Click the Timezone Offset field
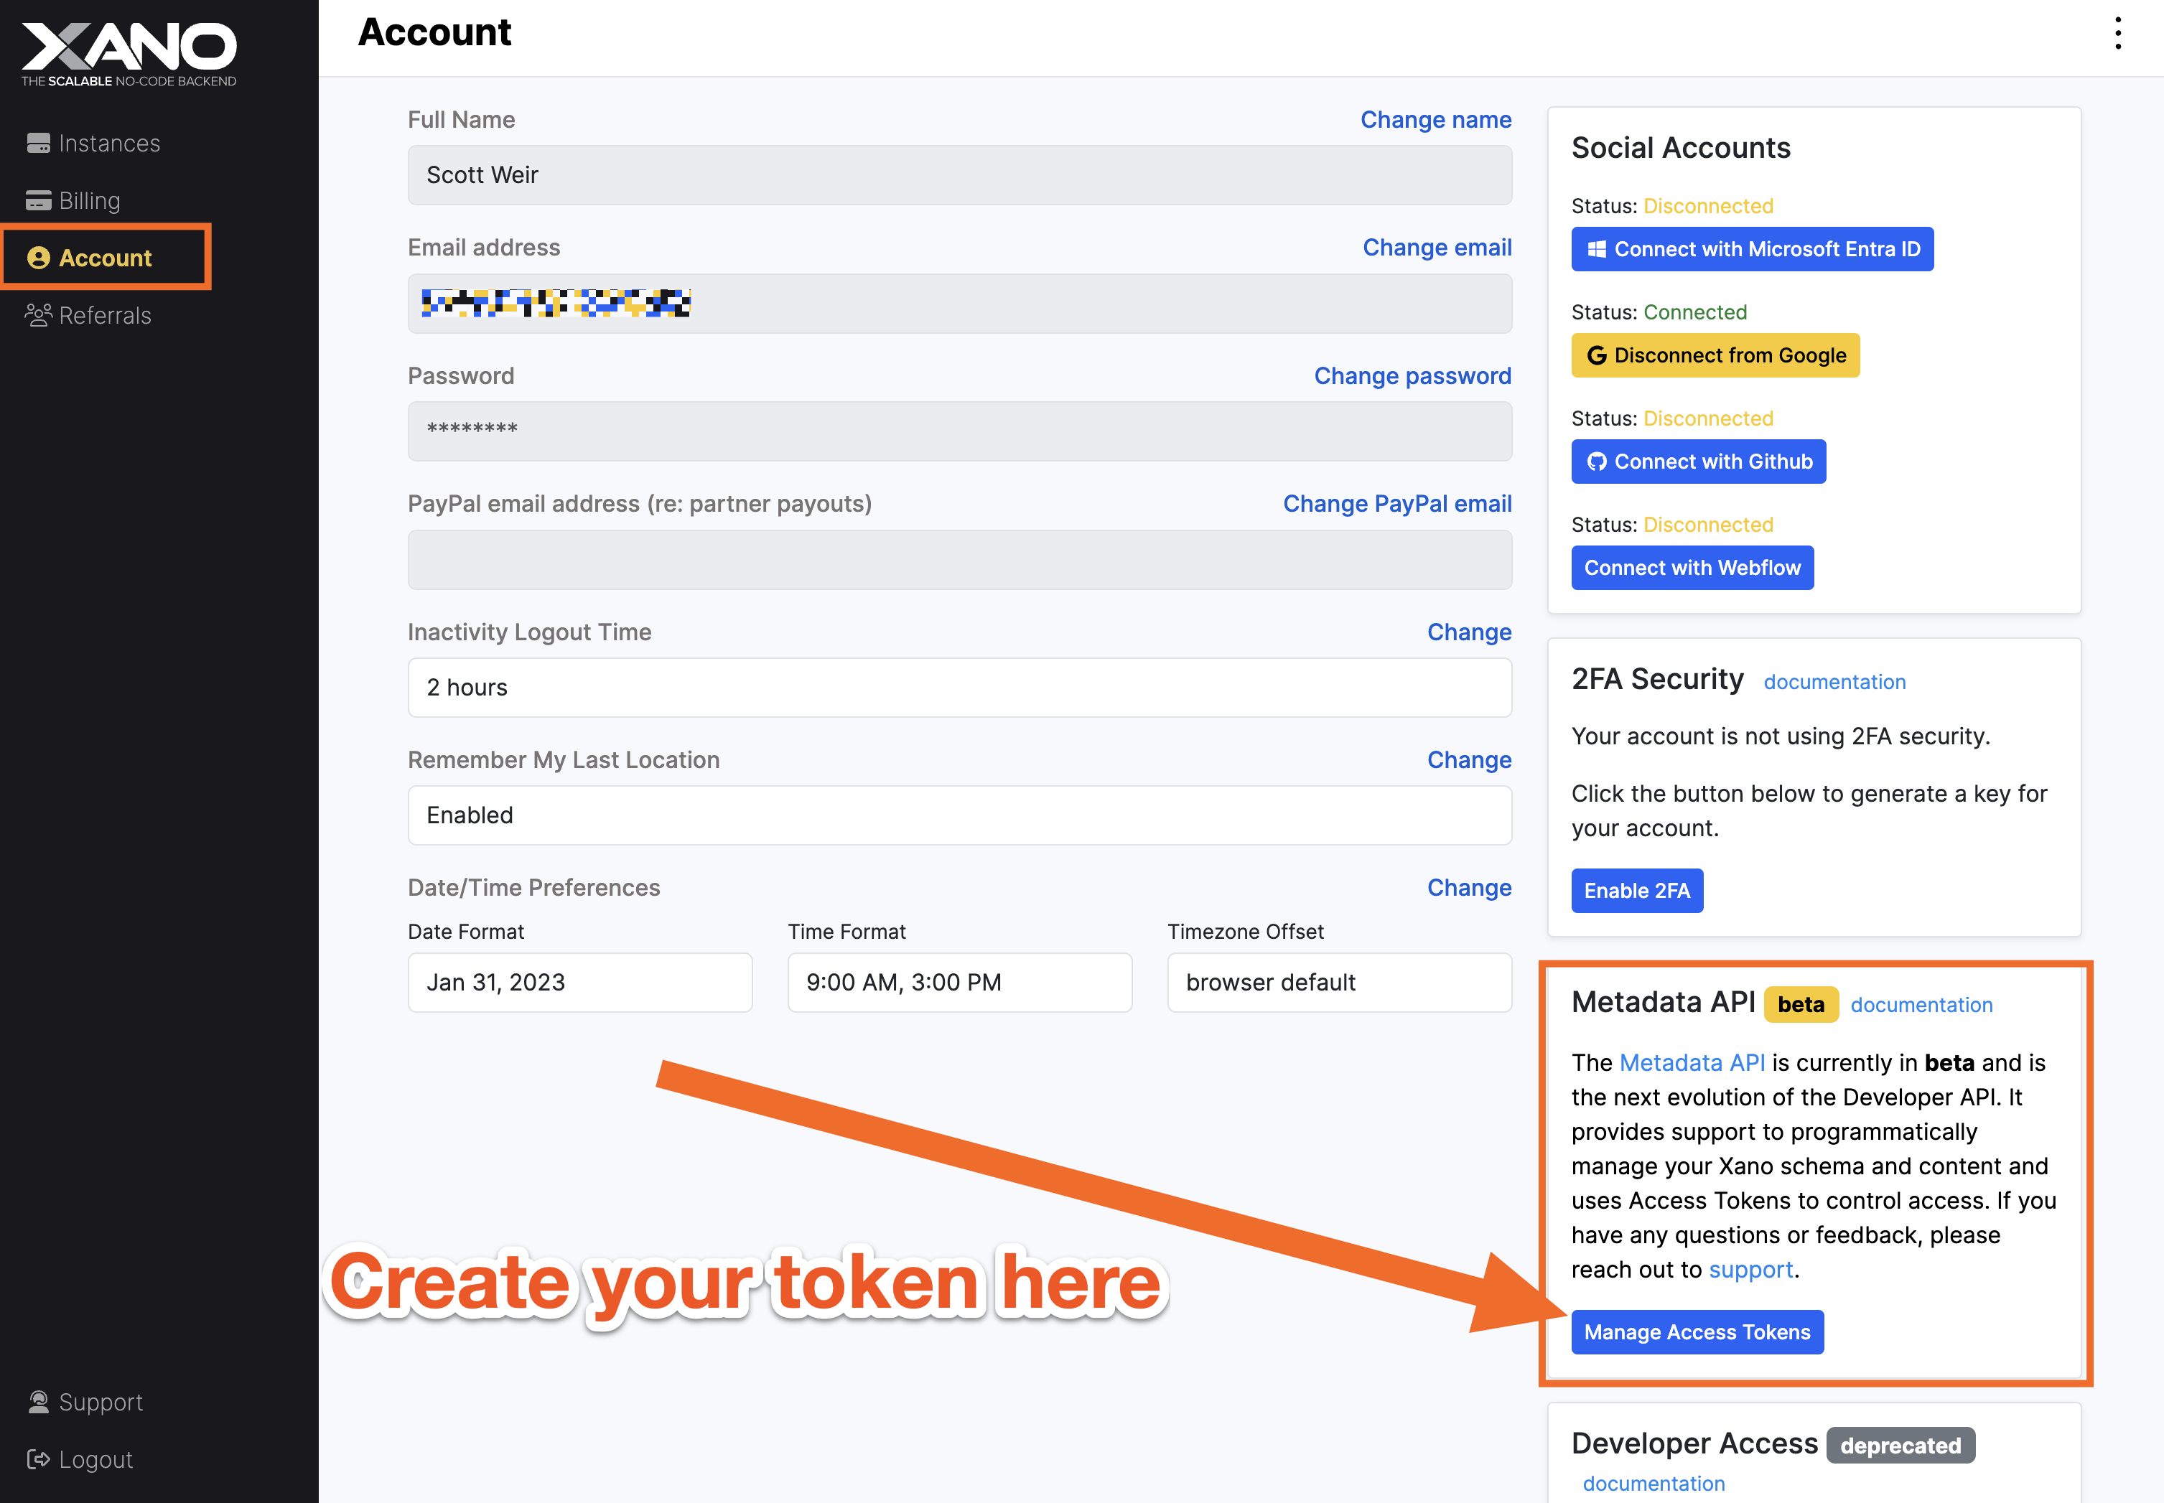This screenshot has height=1503, width=2164. (1339, 982)
